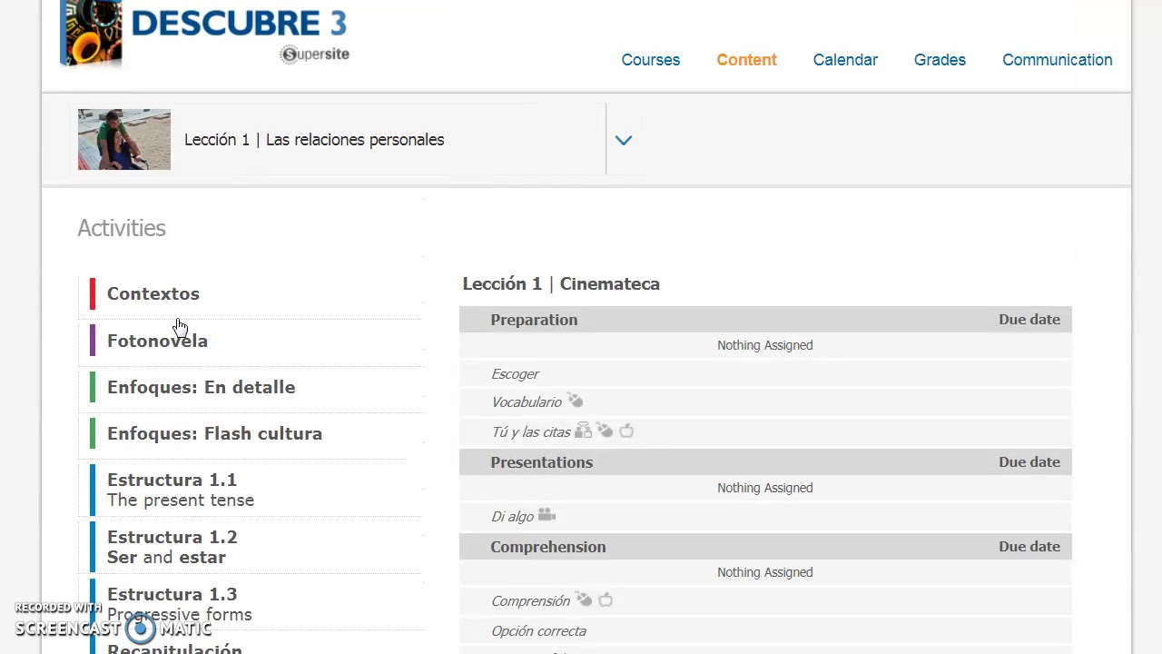Click Nothing Assigned under Presentations

pos(765,488)
